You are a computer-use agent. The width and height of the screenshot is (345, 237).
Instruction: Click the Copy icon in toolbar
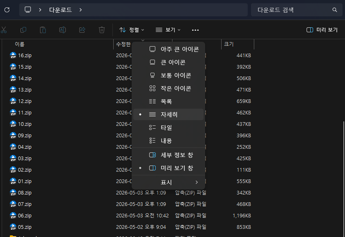tap(23, 30)
